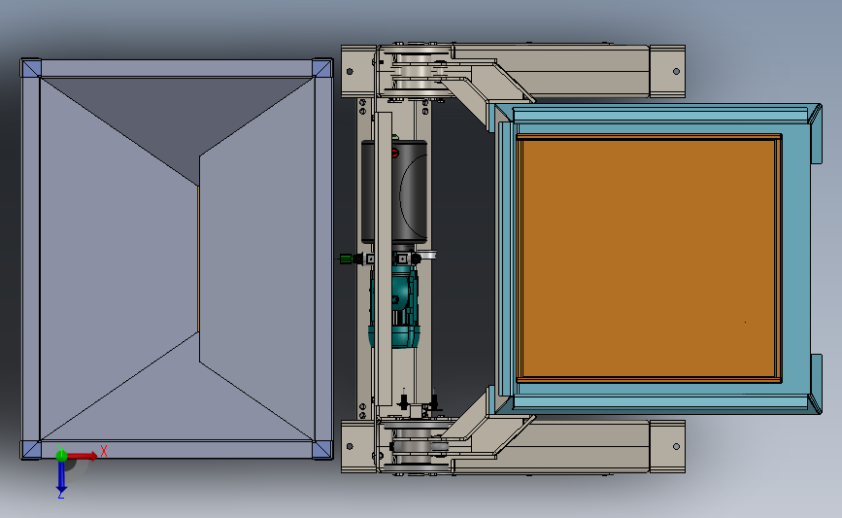Pick the bolt hole on the lower beam's left end
Screen dimensions: 842x518
click(351, 446)
